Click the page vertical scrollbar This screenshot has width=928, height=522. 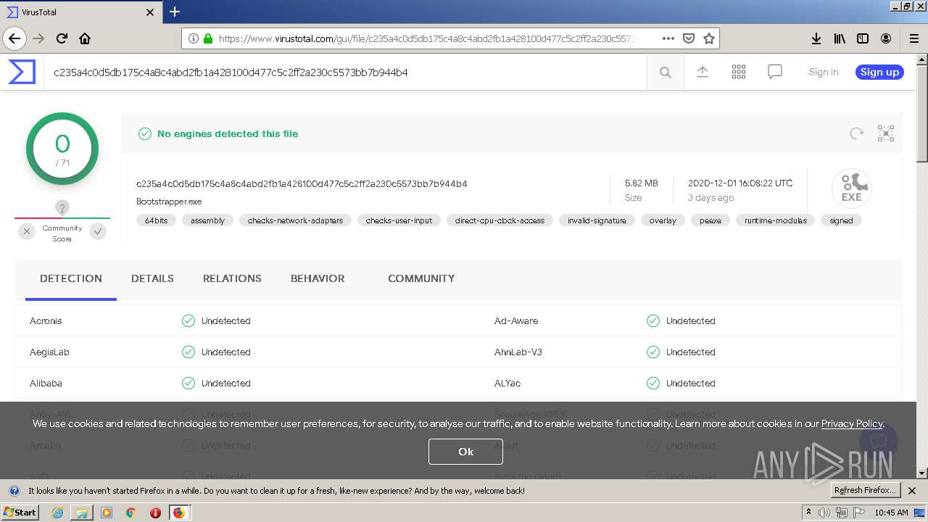pyautogui.click(x=922, y=266)
